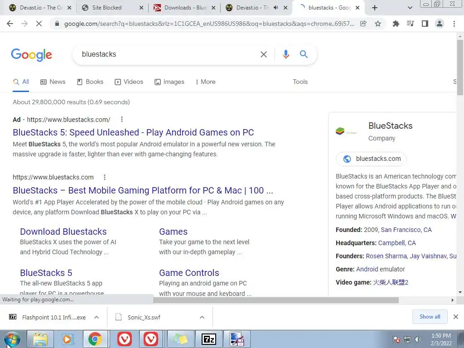Click the horizontal scrollbar thumb

coord(276,300)
